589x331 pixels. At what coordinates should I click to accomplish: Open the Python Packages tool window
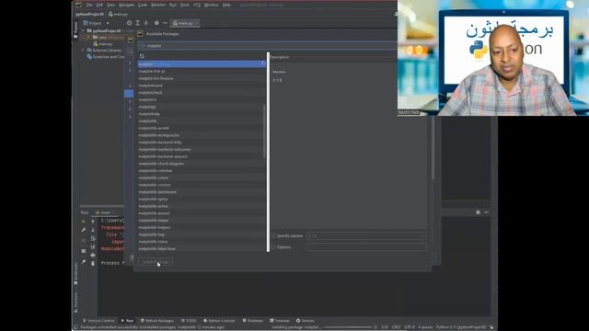coord(157,321)
